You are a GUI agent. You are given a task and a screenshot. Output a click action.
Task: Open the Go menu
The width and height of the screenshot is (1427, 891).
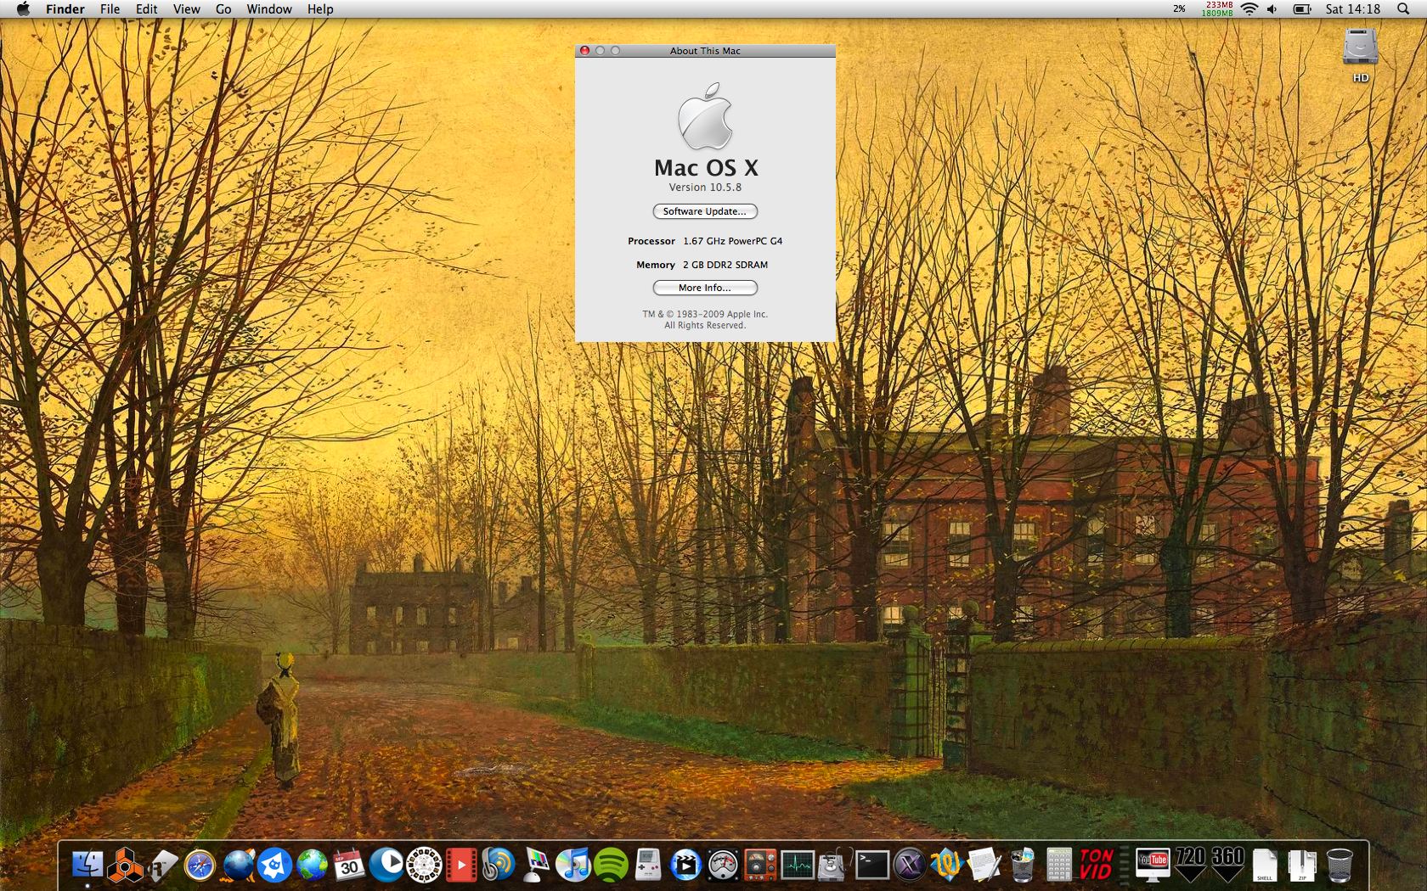[223, 9]
